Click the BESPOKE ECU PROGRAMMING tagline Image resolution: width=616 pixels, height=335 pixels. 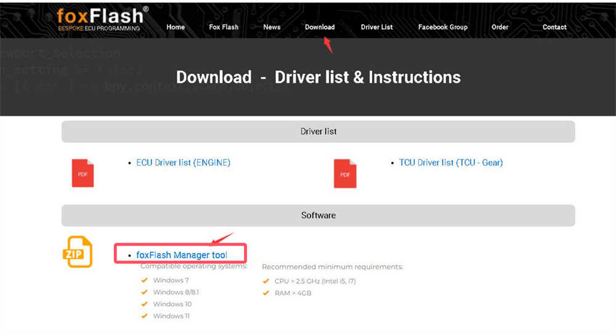coord(99,28)
